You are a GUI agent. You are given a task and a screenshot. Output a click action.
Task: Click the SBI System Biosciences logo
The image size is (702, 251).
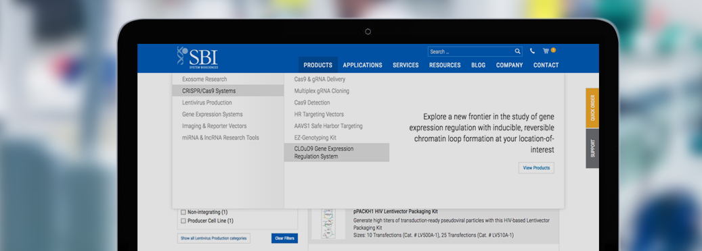pyautogui.click(x=198, y=57)
